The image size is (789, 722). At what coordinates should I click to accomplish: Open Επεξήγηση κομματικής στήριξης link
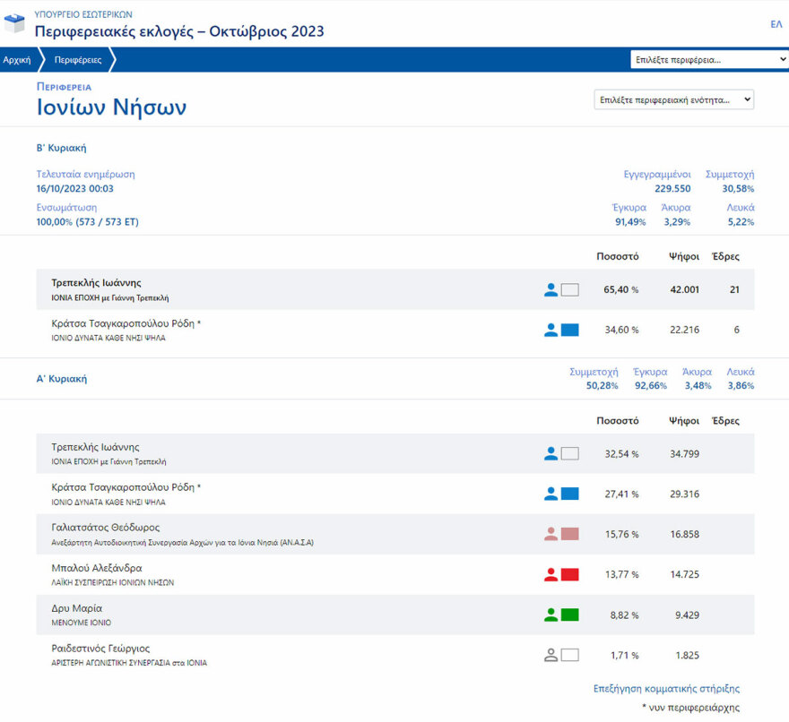click(x=666, y=689)
